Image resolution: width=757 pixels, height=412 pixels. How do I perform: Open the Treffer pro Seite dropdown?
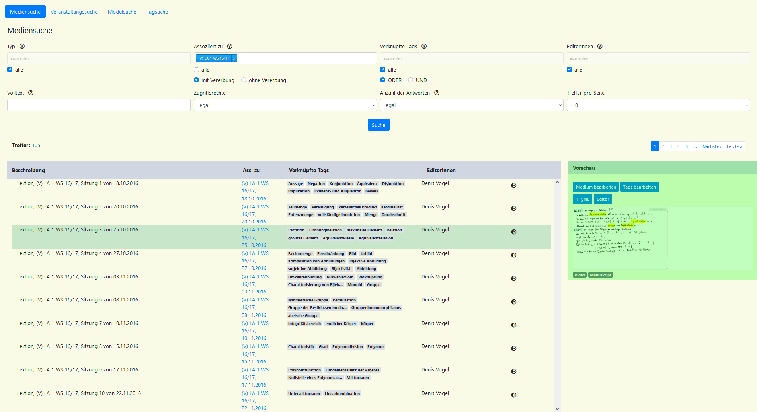coord(658,105)
